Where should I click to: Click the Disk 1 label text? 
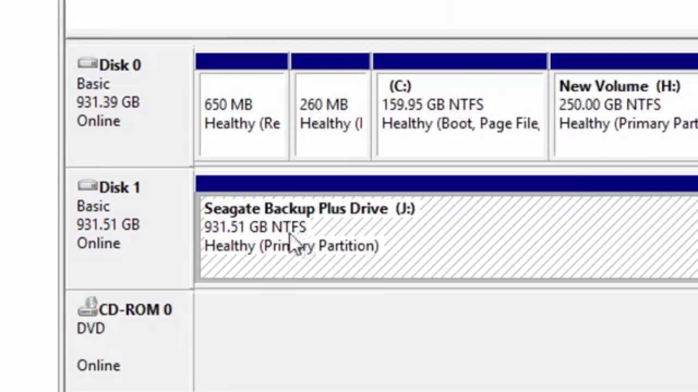(120, 188)
